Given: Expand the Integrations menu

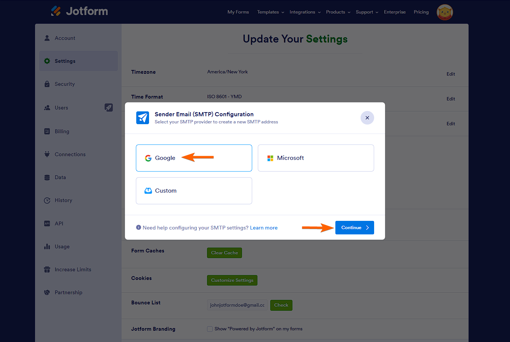Looking at the screenshot, I should click(305, 12).
